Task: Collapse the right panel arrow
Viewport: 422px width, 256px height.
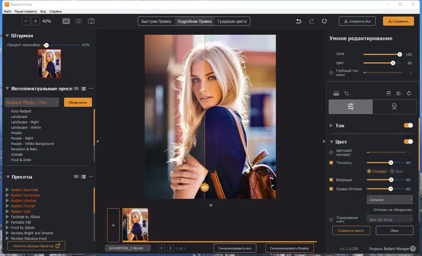Action: coord(324,141)
